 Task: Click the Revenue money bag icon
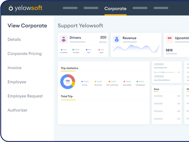[x=117, y=39]
